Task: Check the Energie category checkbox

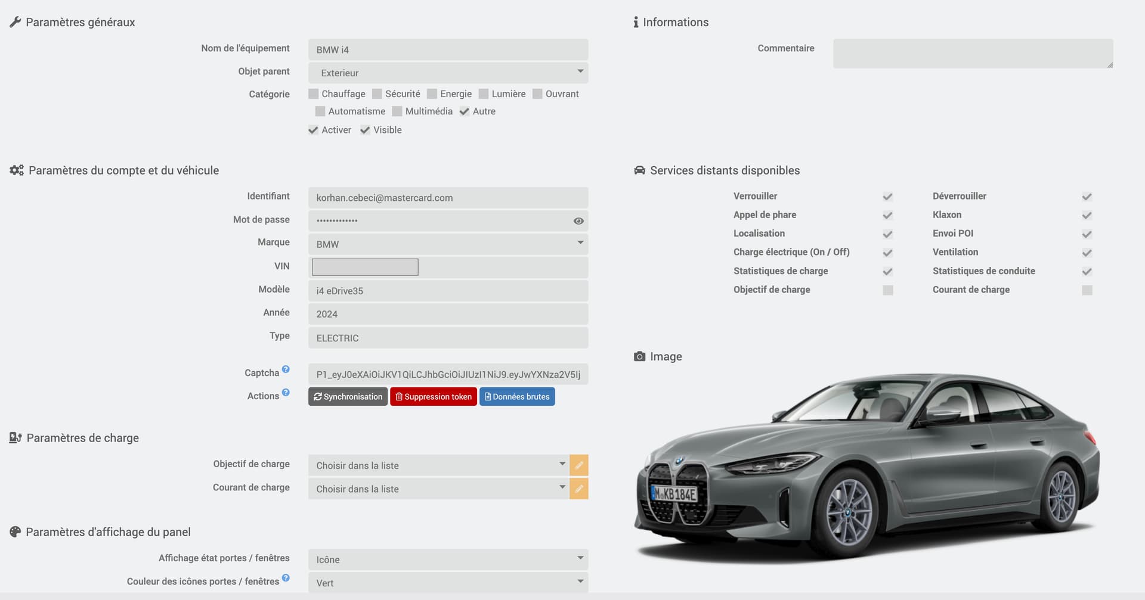Action: click(432, 94)
